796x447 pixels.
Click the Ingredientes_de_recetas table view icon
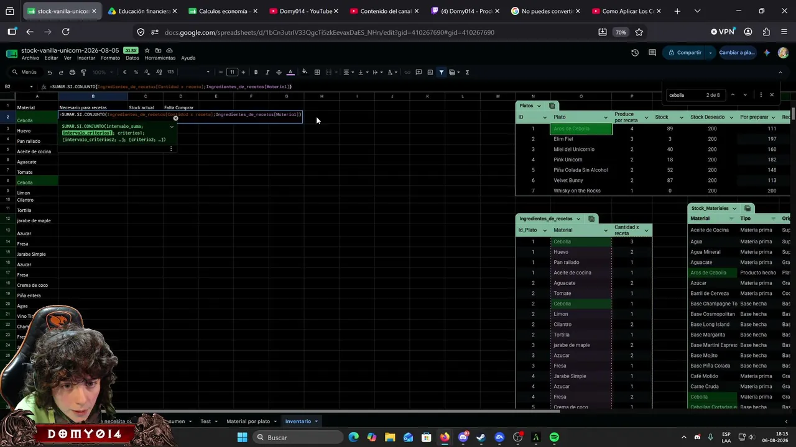pyautogui.click(x=591, y=219)
